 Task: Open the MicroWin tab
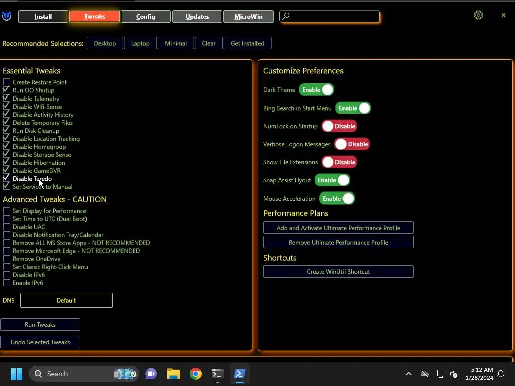click(x=248, y=17)
